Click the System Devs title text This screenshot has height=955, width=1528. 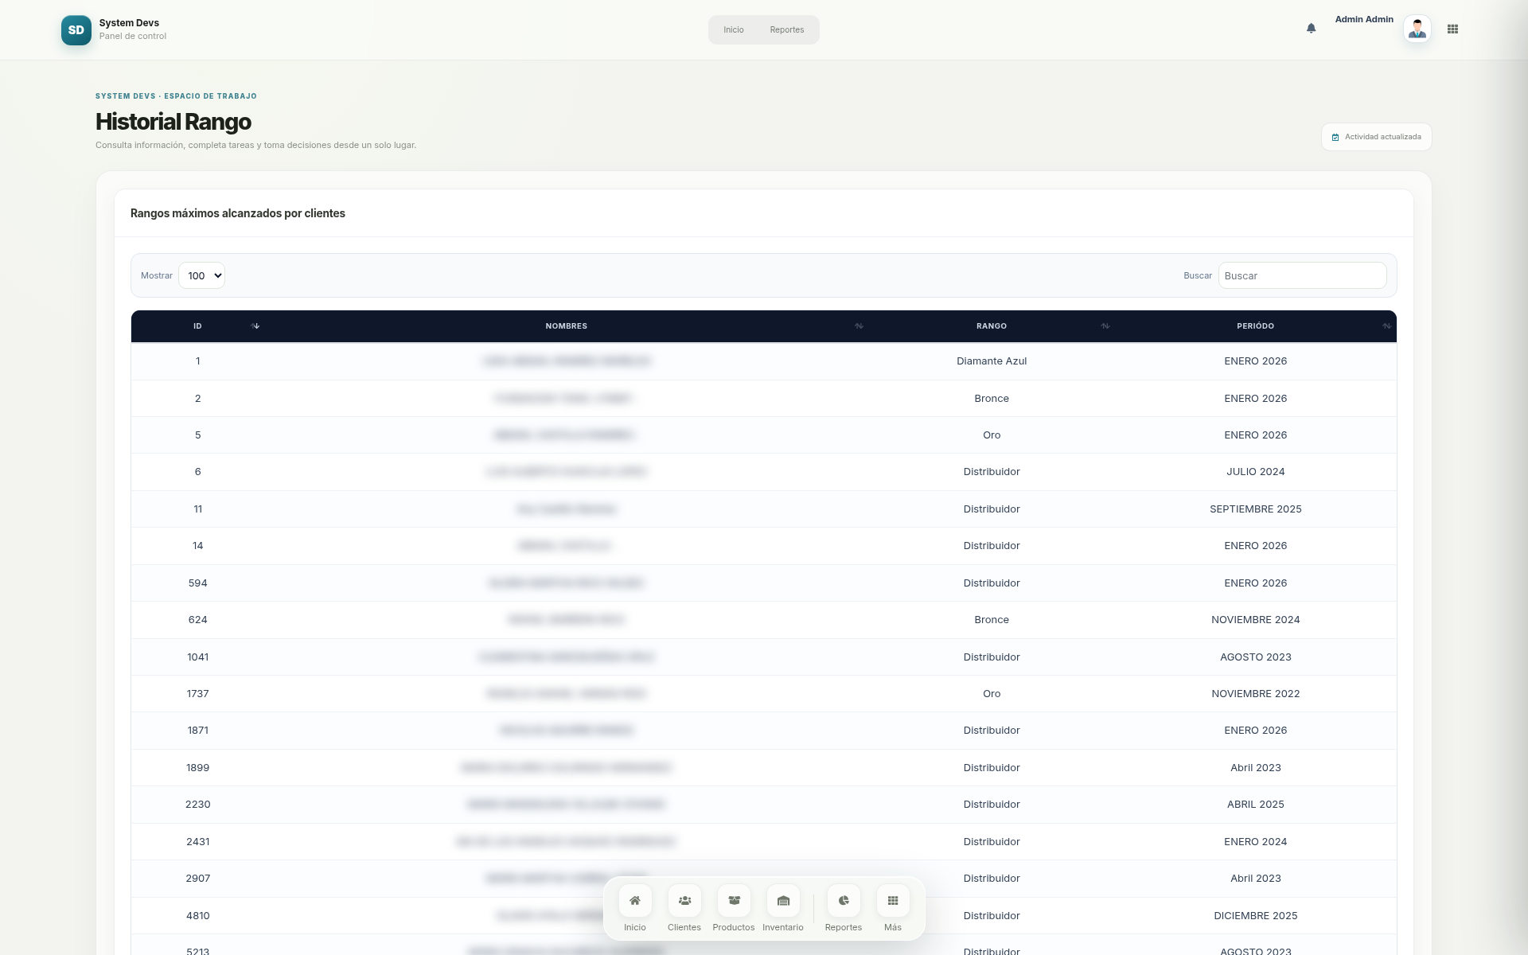pos(129,23)
